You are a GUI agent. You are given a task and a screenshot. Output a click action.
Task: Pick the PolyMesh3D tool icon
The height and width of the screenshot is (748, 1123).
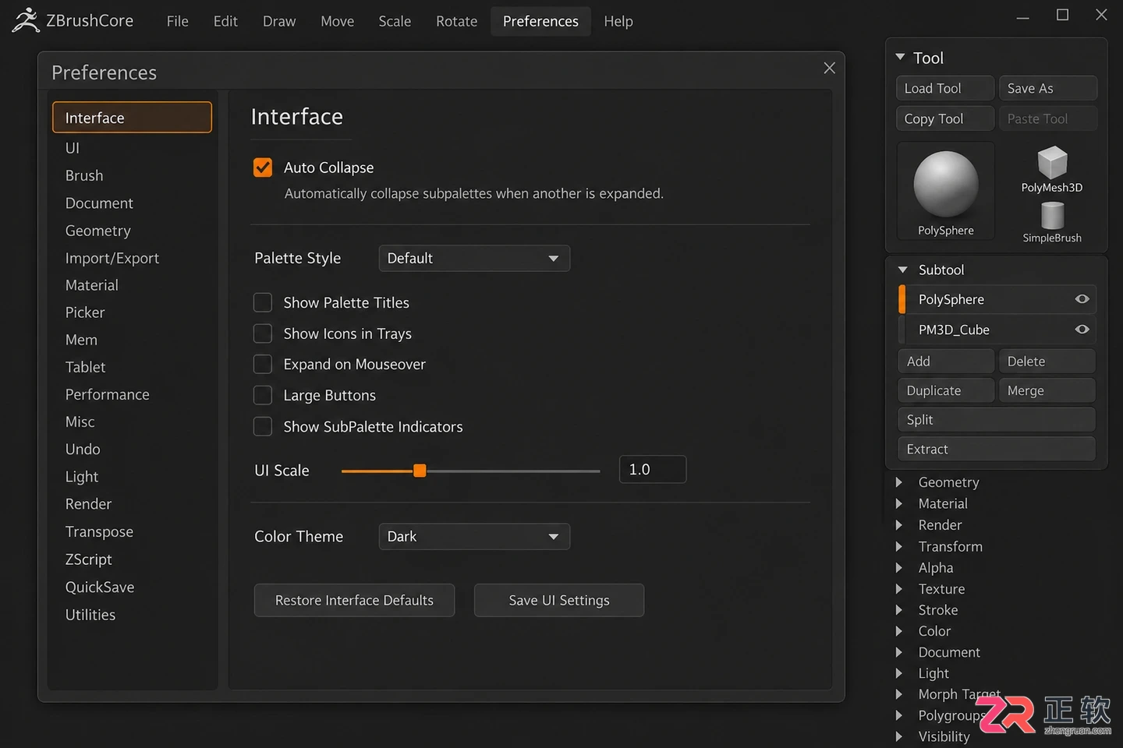pyautogui.click(x=1052, y=162)
